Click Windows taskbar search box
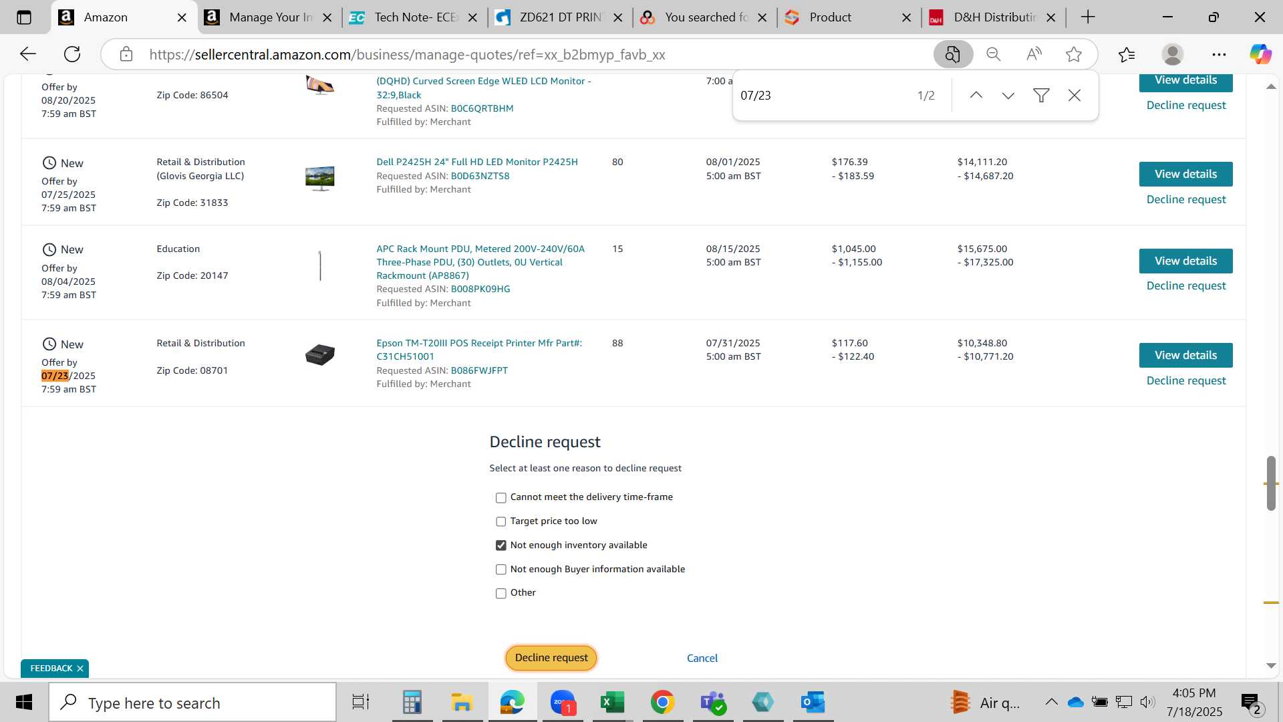Image resolution: width=1283 pixels, height=722 pixels. coord(192,703)
